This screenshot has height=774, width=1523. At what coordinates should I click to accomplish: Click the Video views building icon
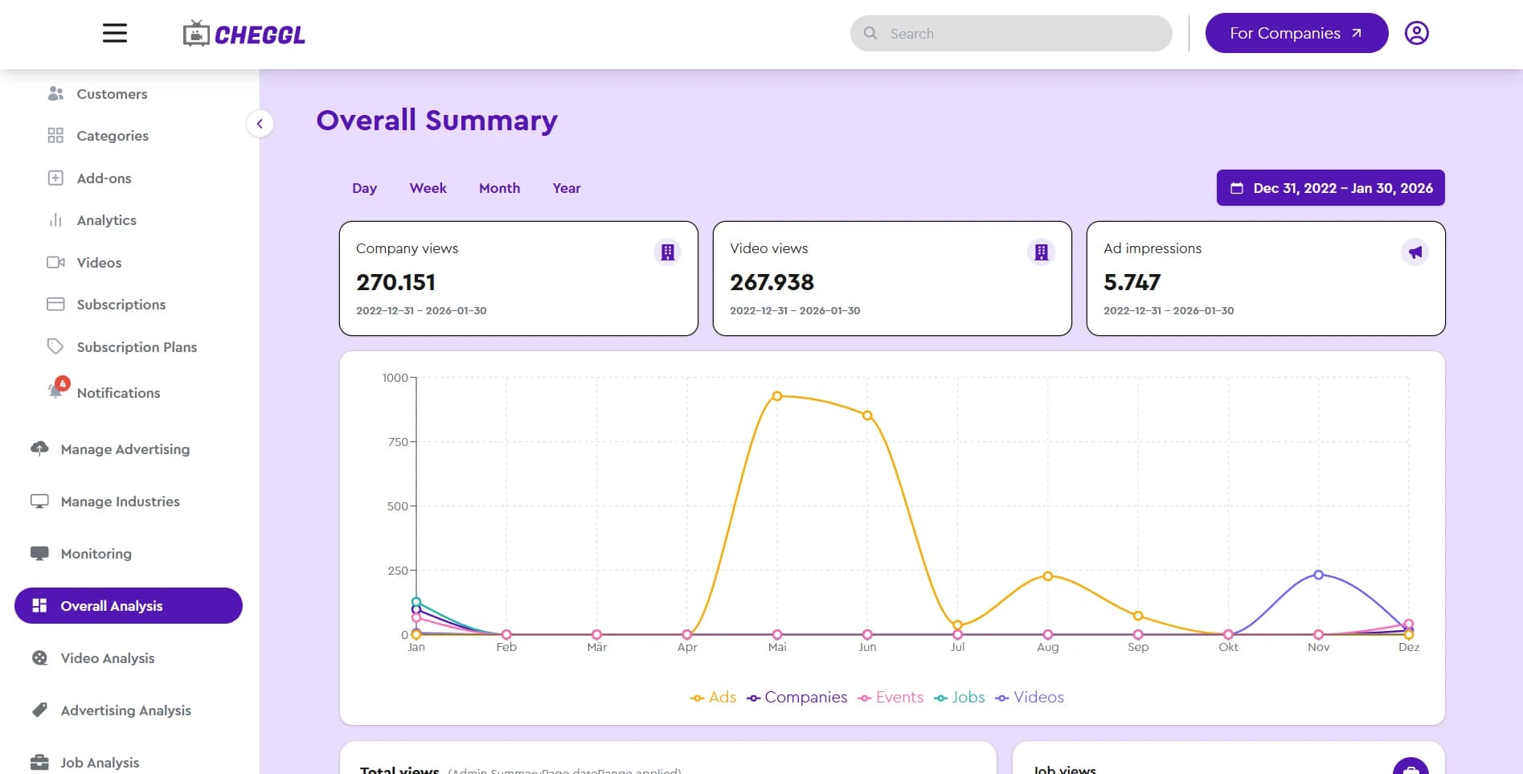coord(1041,252)
